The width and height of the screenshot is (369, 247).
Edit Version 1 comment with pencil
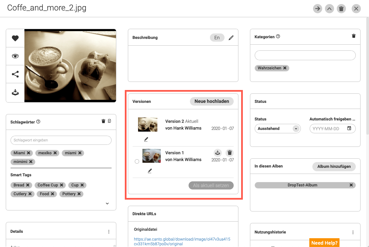point(150,171)
